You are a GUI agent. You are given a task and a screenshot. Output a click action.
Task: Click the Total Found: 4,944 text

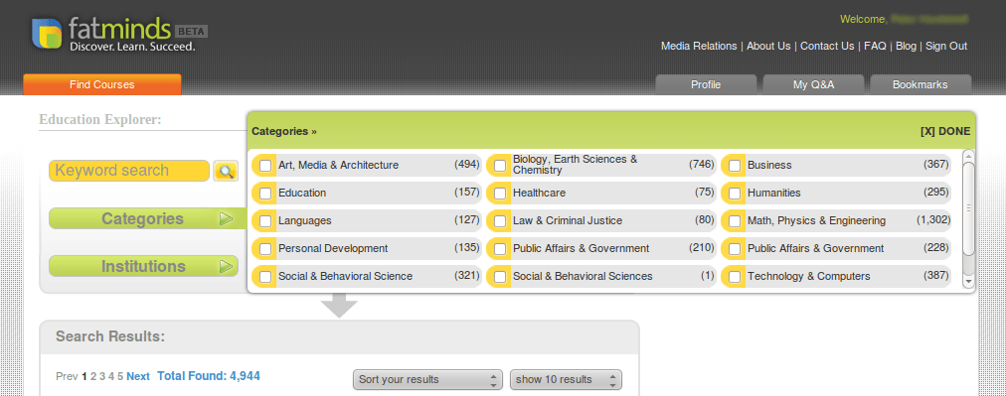click(x=209, y=376)
